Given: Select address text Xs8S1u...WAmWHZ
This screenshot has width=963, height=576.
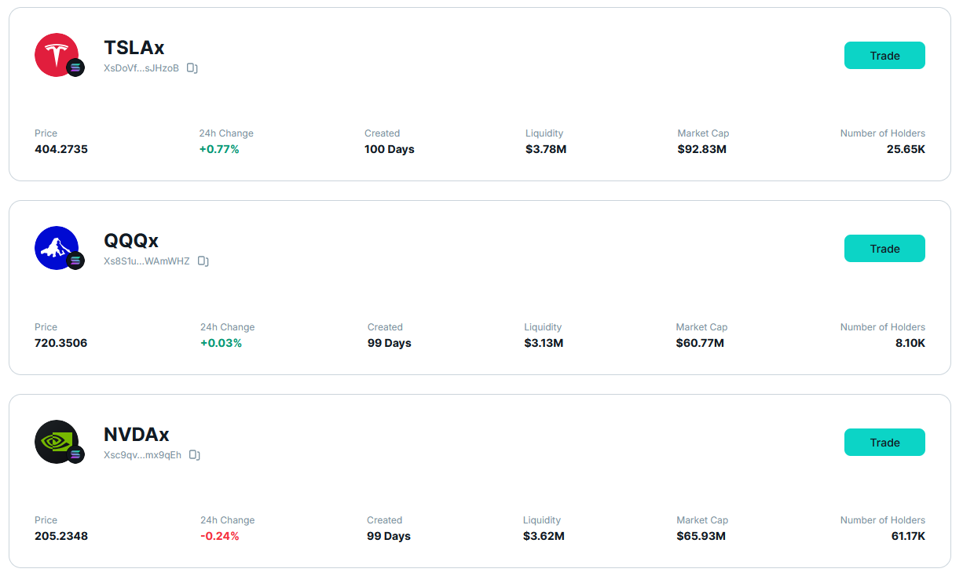Looking at the screenshot, I should (x=147, y=261).
